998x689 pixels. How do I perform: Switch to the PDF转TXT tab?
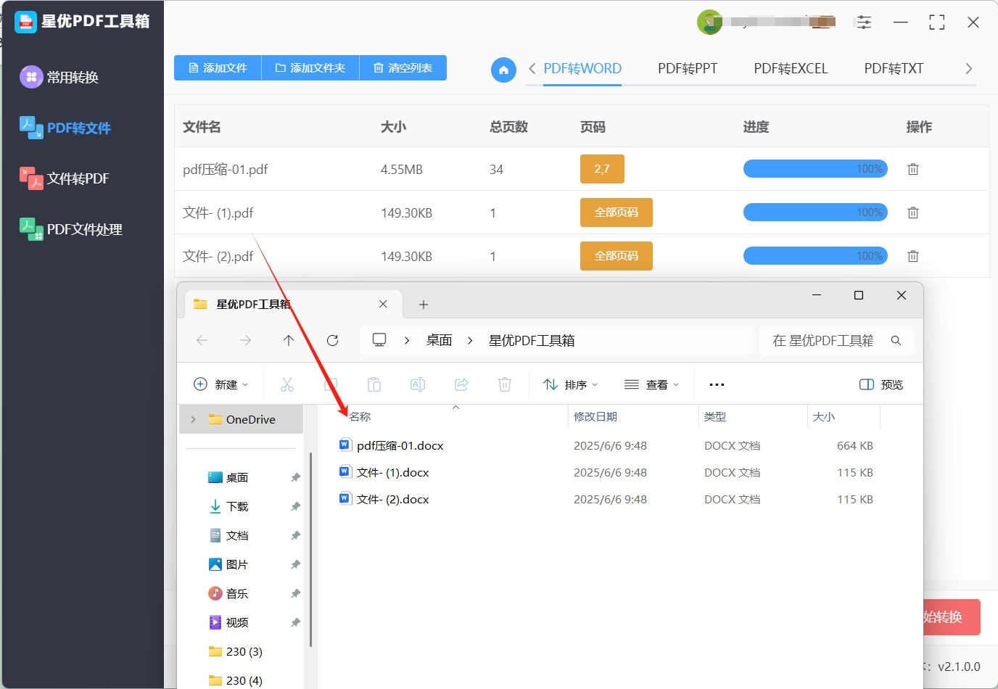click(x=894, y=68)
